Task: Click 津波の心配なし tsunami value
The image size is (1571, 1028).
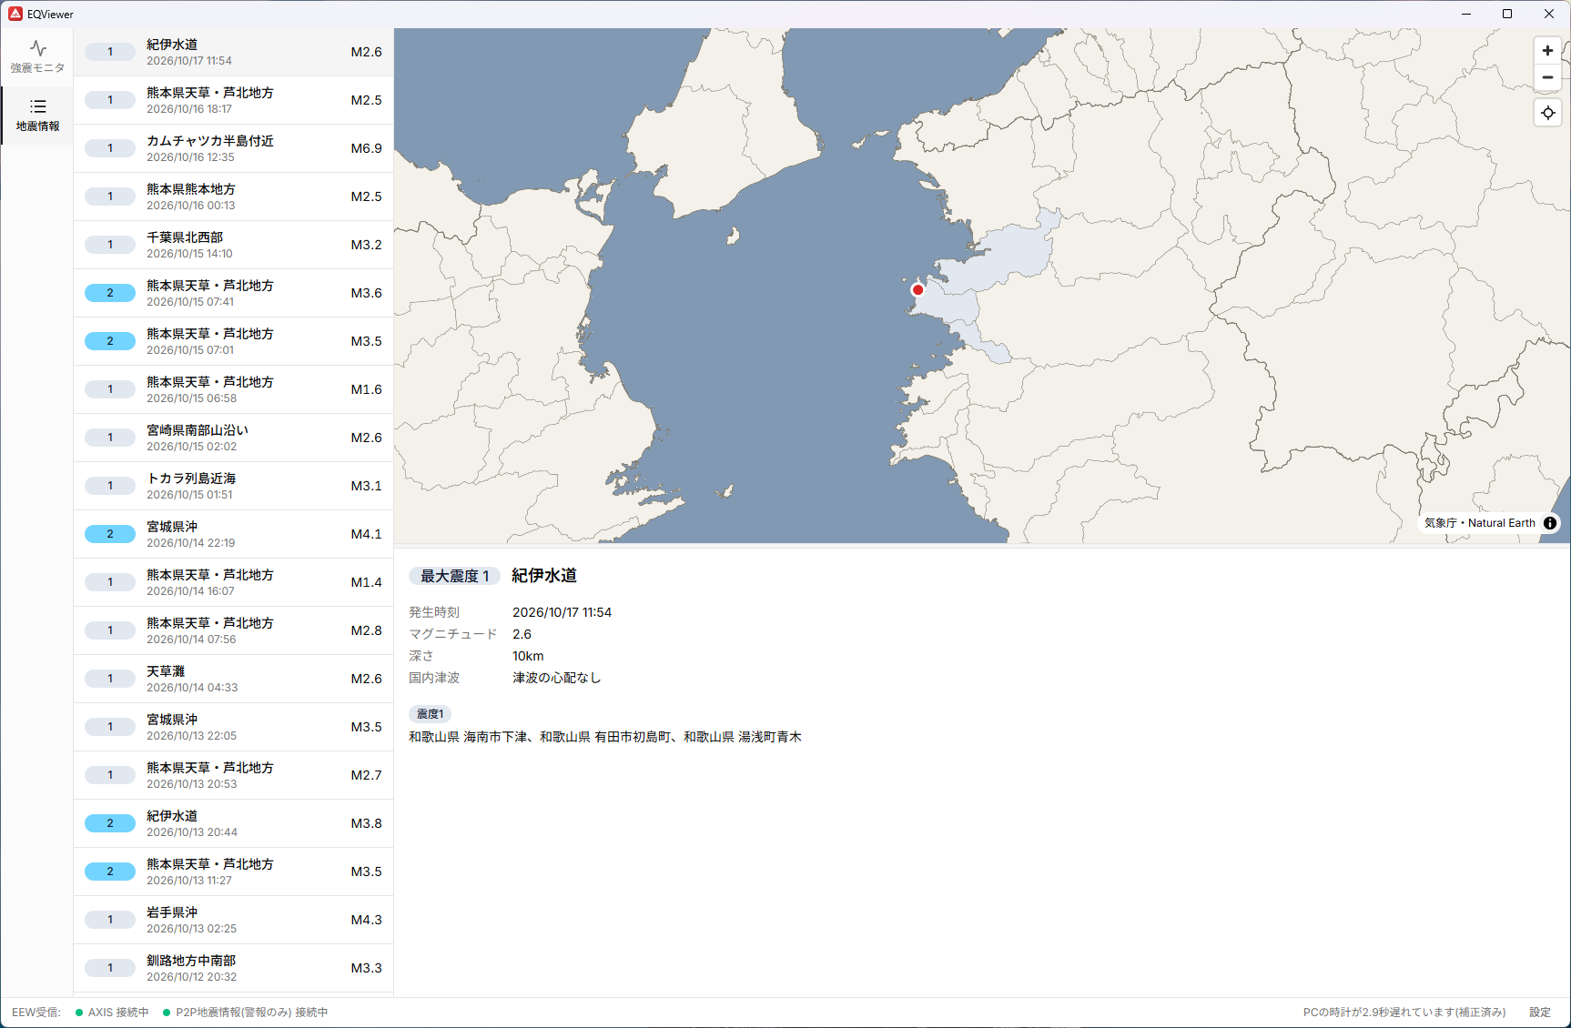Action: (x=556, y=678)
